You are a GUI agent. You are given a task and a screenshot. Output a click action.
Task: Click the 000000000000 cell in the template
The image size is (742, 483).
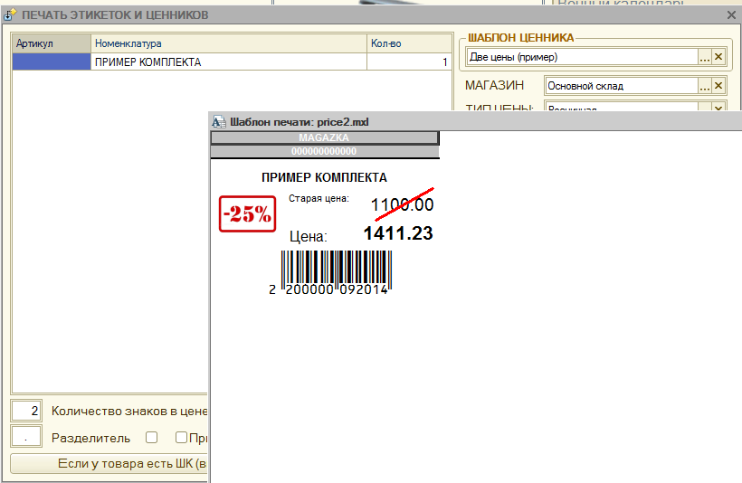click(x=325, y=151)
